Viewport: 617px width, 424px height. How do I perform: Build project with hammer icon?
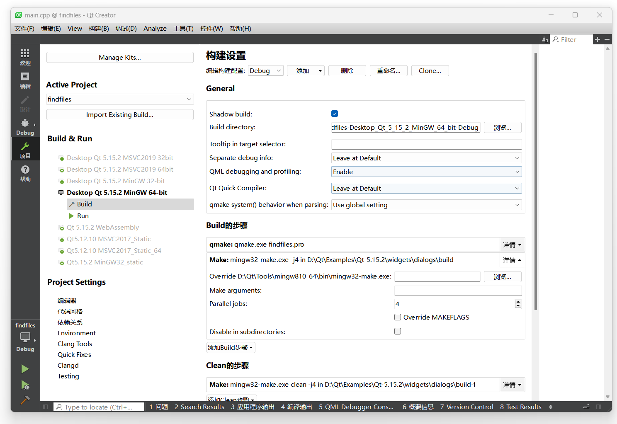(x=25, y=400)
